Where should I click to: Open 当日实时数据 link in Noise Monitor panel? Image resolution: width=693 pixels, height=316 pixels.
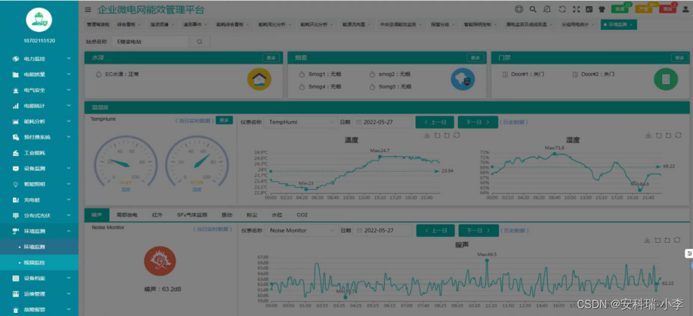pos(213,229)
